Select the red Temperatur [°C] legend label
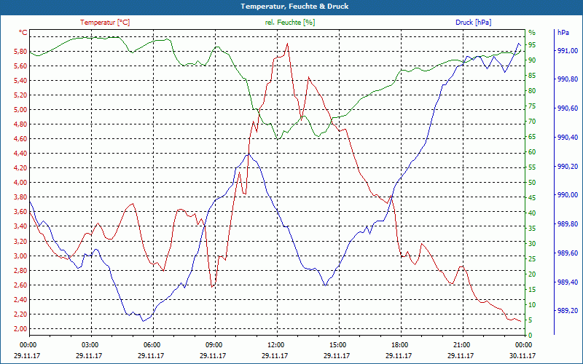Viewport: 583px width, 364px height. coord(105,23)
